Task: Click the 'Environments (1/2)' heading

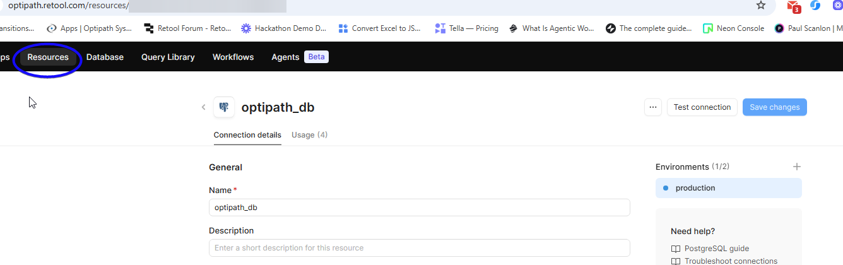Action: (693, 167)
